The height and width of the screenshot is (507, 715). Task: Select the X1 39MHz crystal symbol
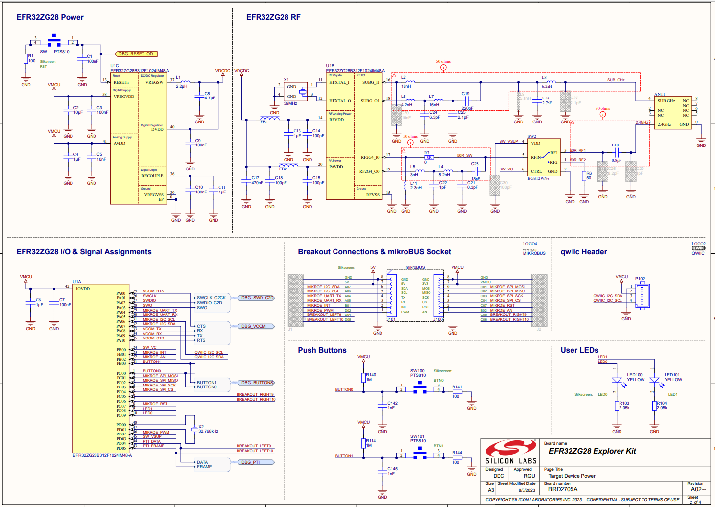[x=296, y=92]
